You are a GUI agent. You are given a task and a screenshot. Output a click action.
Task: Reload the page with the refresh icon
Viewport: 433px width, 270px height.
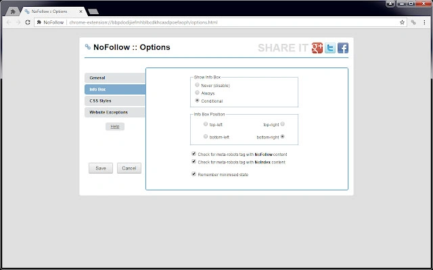click(x=27, y=22)
